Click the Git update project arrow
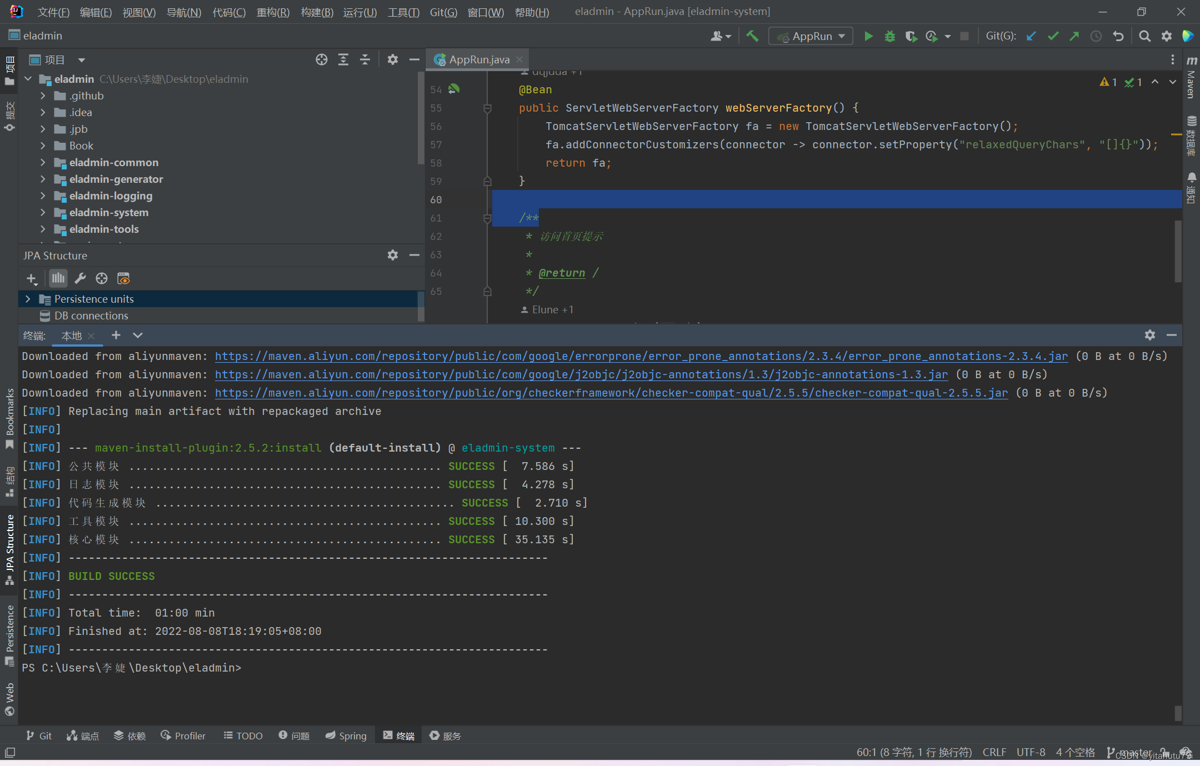Viewport: 1200px width, 766px height. (x=1031, y=36)
